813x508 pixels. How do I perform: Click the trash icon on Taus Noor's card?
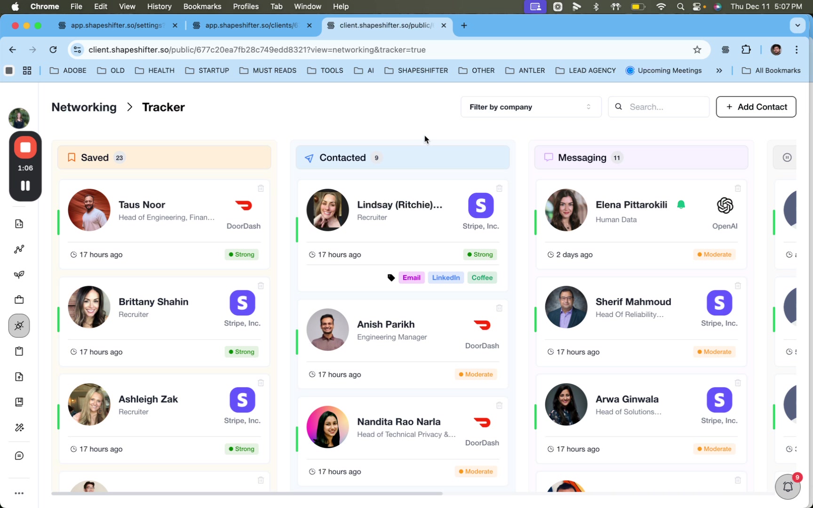coord(261,188)
